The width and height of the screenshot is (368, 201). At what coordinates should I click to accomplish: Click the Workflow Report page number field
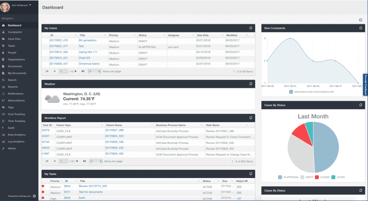pyautogui.click(x=62, y=161)
